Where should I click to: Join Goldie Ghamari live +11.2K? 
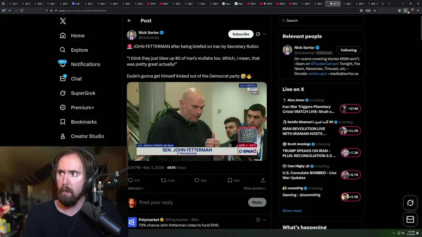(x=350, y=131)
